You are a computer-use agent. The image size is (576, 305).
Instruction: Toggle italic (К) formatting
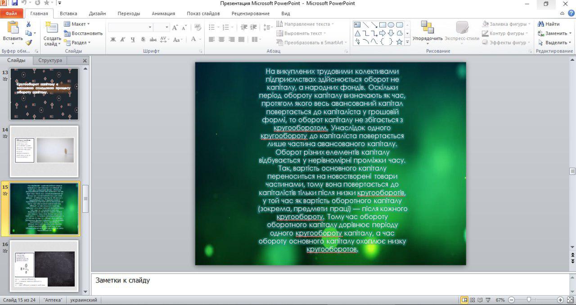pos(122,40)
